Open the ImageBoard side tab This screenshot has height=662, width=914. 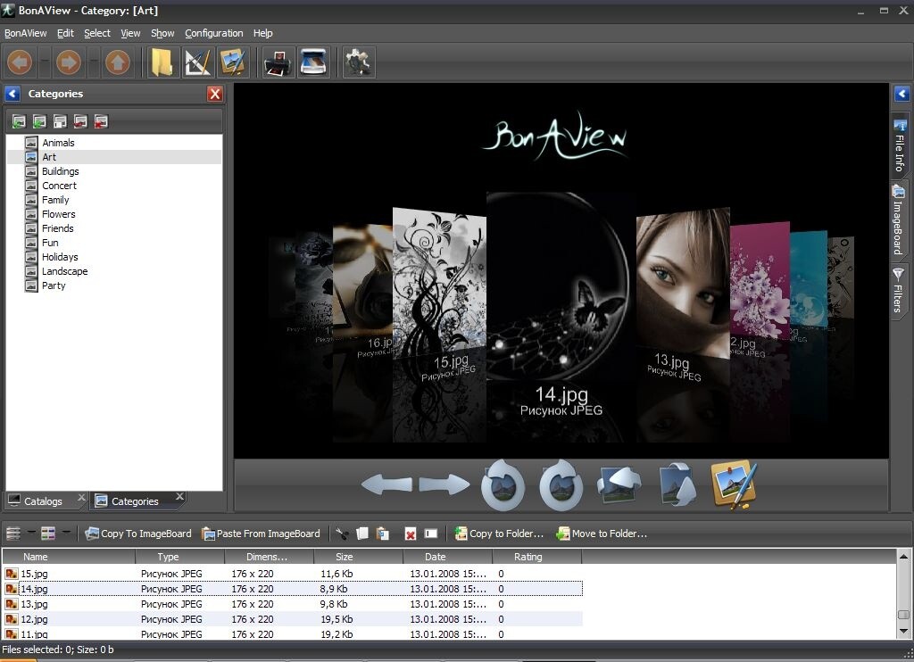tap(898, 220)
